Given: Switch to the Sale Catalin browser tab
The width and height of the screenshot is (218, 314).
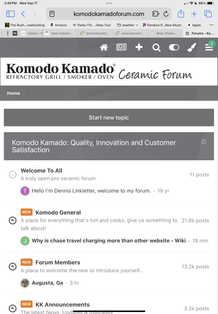Looking at the screenshot, I should (60, 33).
